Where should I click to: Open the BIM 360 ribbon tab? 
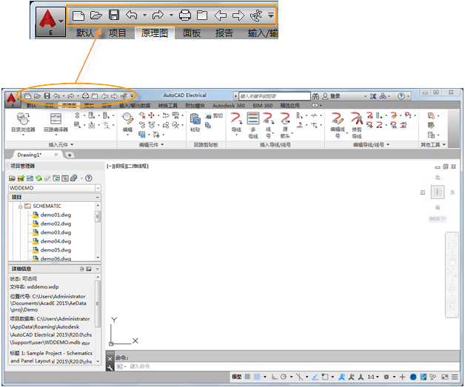pyautogui.click(x=262, y=106)
